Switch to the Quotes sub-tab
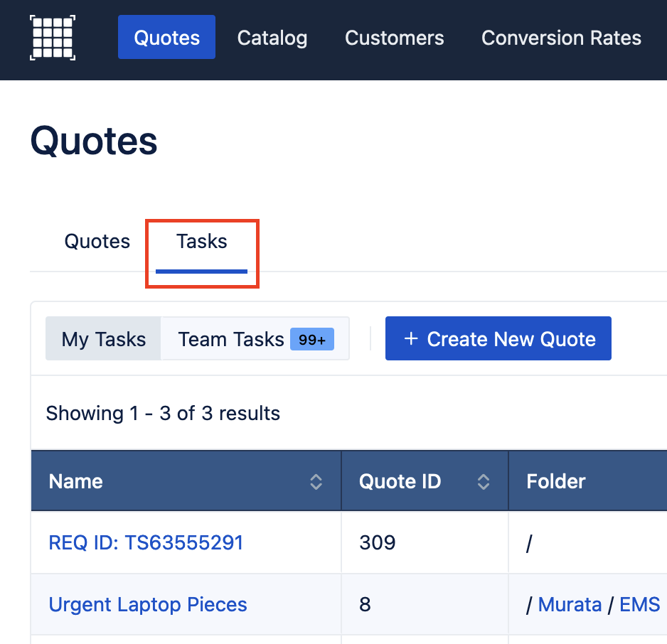The width and height of the screenshot is (667, 644). tap(97, 242)
